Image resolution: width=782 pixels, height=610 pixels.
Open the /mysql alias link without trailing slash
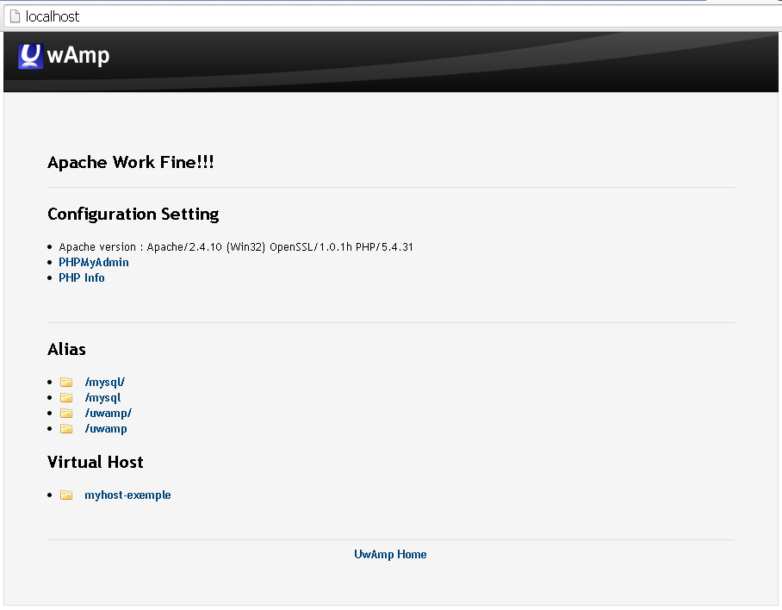(102, 397)
